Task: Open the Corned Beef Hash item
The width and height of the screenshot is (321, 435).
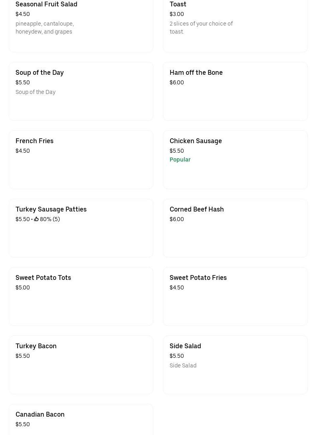Action: 197,209
